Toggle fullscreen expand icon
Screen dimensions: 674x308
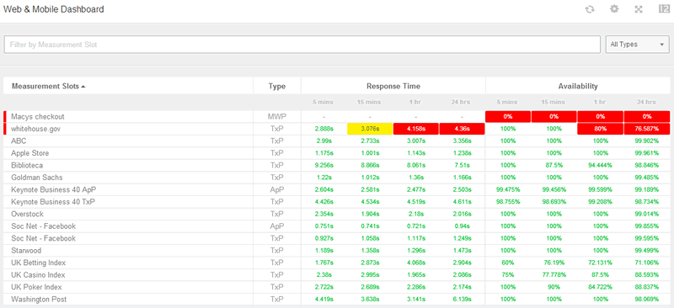(639, 9)
